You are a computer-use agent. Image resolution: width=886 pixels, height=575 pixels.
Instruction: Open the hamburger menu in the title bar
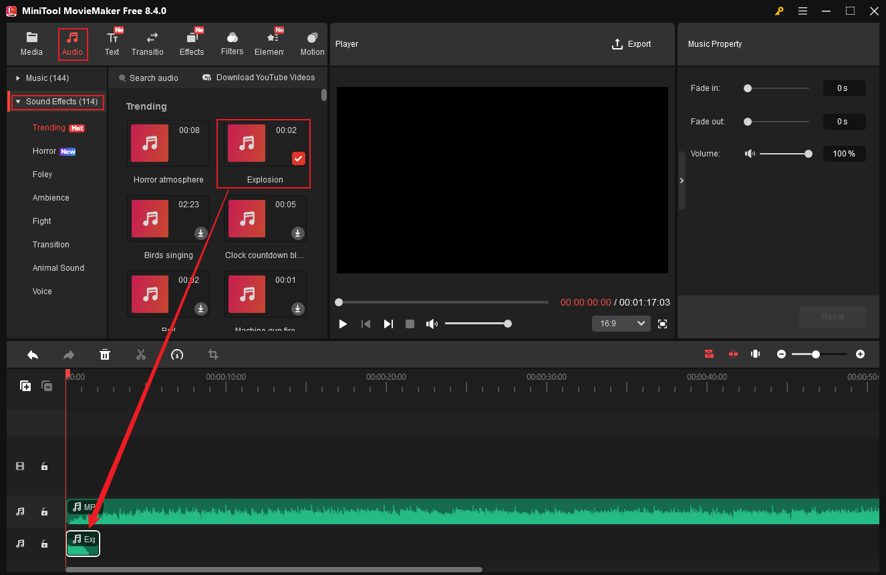802,11
